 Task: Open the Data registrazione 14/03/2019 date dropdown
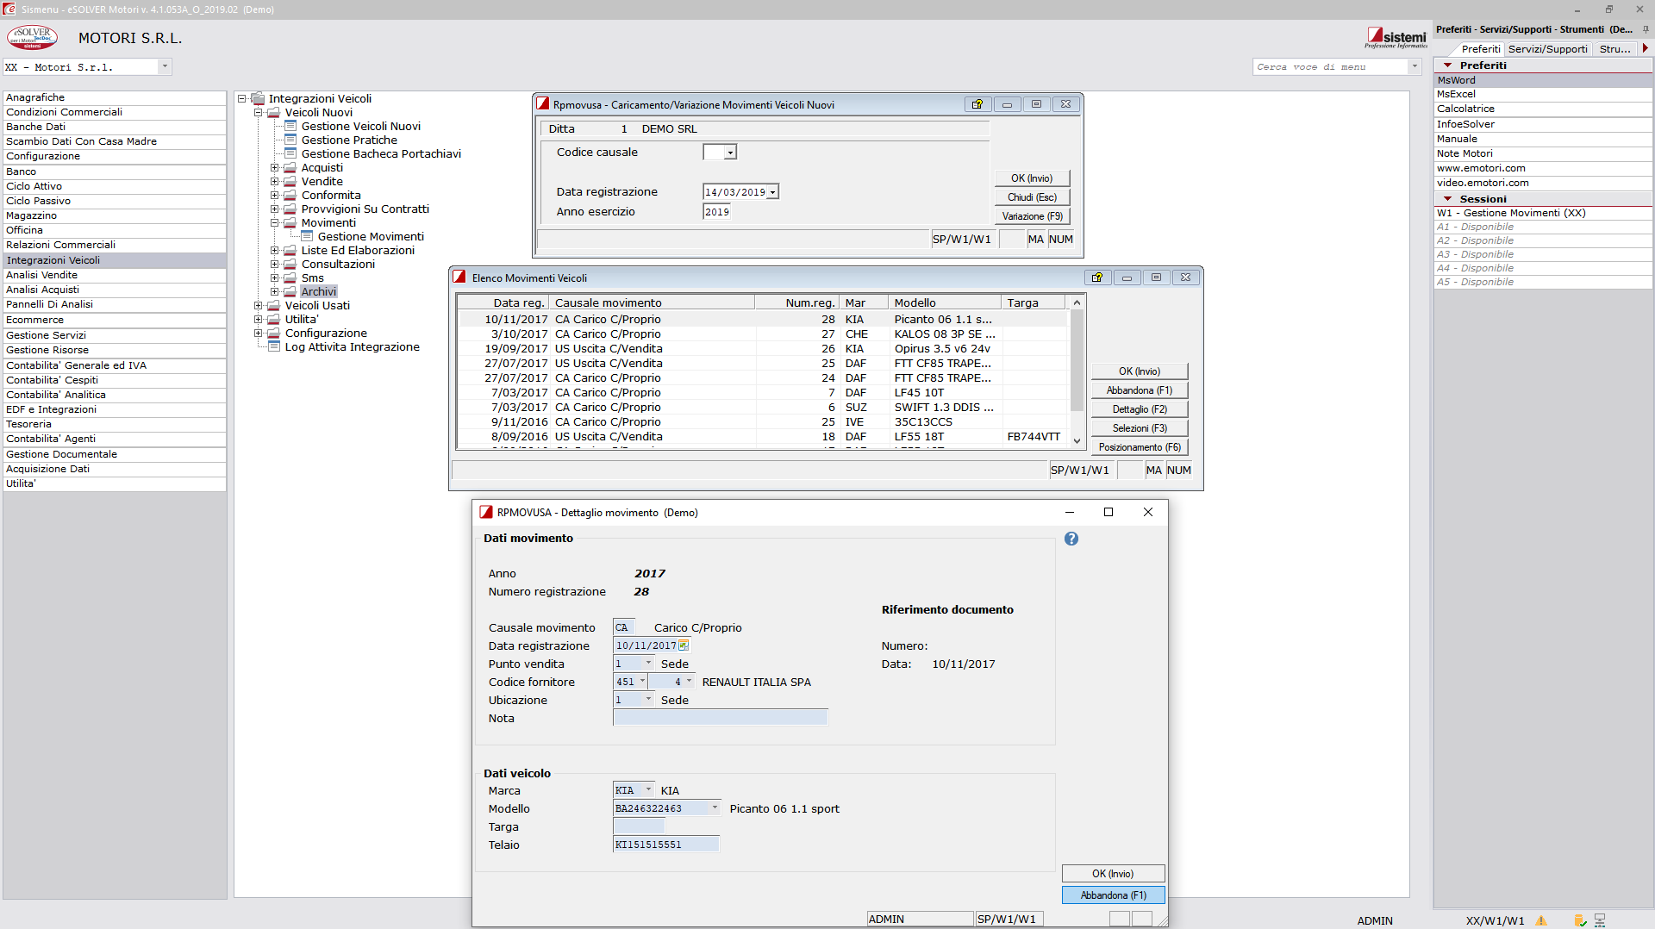pyautogui.click(x=772, y=192)
